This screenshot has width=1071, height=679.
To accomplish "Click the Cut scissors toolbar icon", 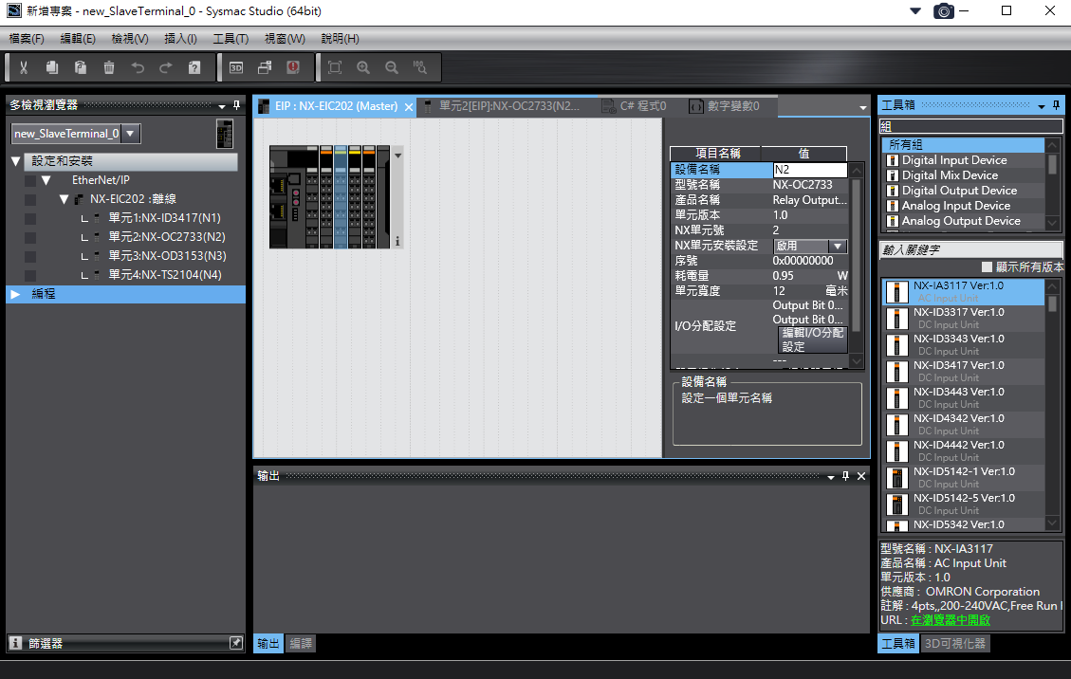I will [x=23, y=67].
